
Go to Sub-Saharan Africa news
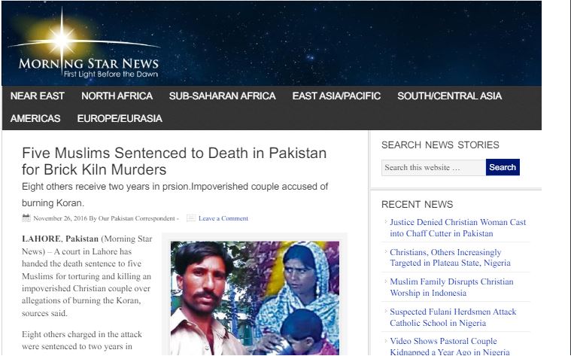coord(222,96)
